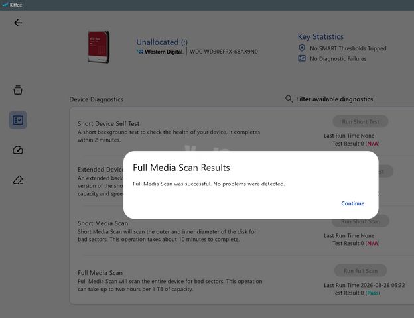This screenshot has width=414, height=318.
Task: Click the Full Media Scan row title
Action: 100,273
